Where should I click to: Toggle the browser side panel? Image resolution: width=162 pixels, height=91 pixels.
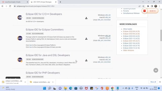pos(152,6)
